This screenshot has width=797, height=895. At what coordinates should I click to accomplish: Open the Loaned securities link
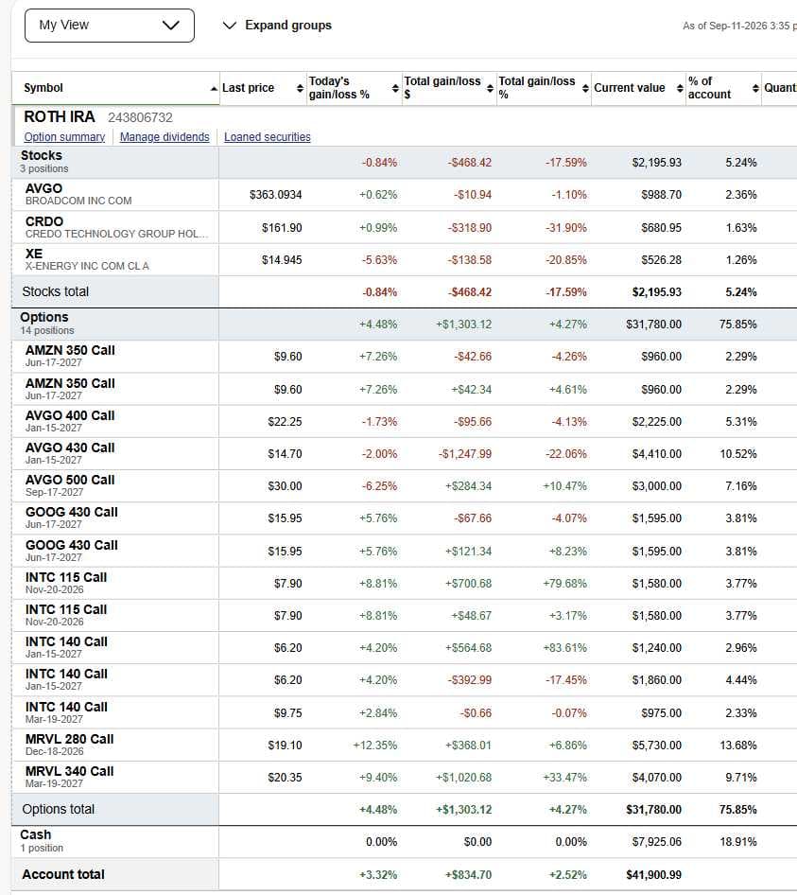[x=267, y=137]
